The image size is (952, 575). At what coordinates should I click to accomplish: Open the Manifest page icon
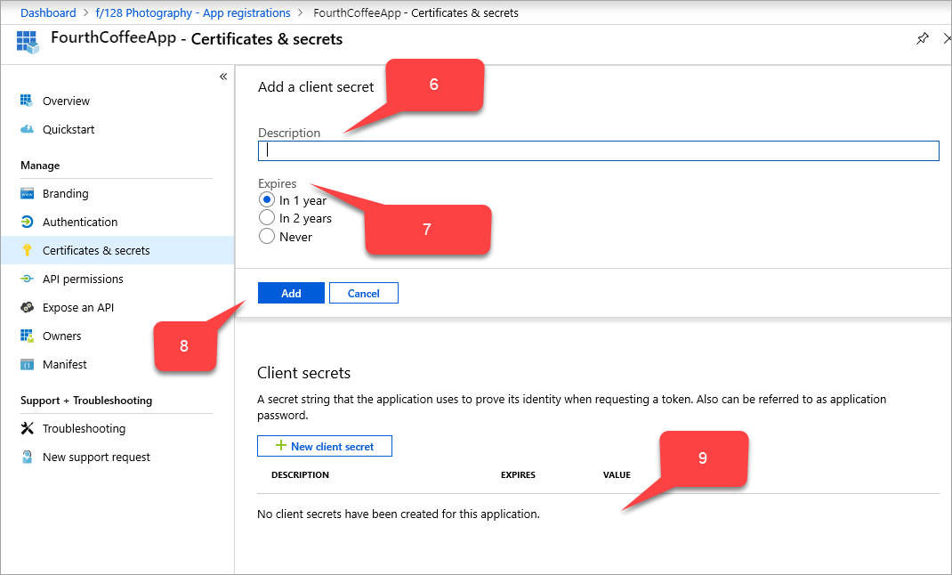point(28,364)
